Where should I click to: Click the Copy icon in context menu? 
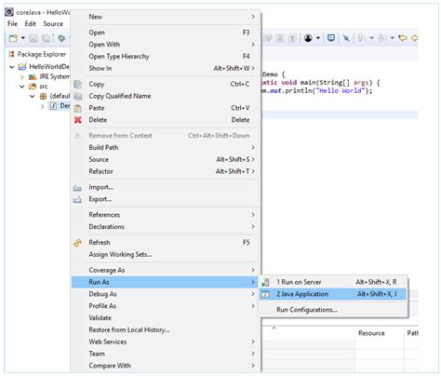tap(77, 84)
